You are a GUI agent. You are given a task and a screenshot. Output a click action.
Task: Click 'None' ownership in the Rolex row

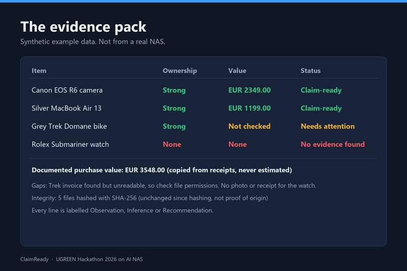tap(172, 144)
